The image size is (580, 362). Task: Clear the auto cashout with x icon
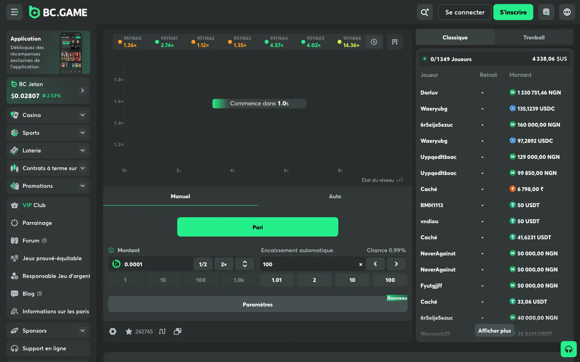coord(360,264)
